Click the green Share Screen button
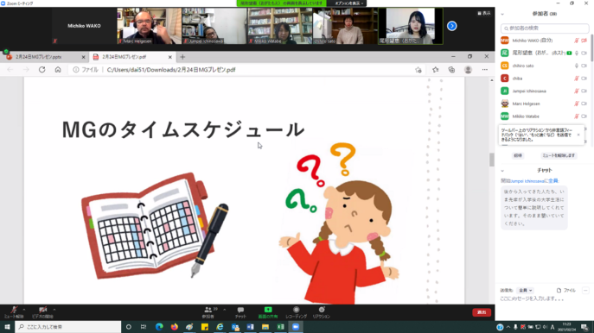The image size is (594, 333). [268, 312]
